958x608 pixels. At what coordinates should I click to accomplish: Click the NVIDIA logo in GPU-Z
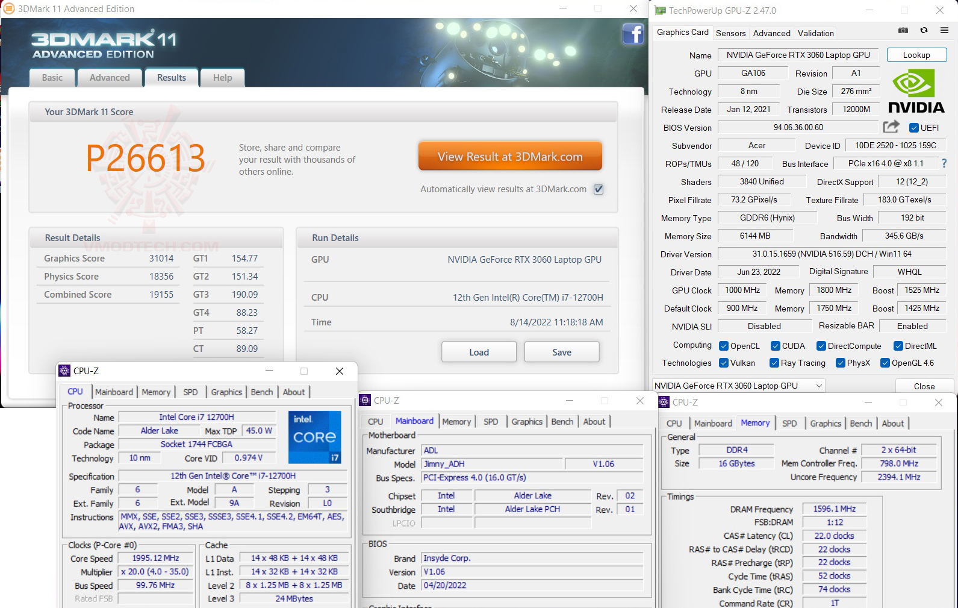click(916, 91)
